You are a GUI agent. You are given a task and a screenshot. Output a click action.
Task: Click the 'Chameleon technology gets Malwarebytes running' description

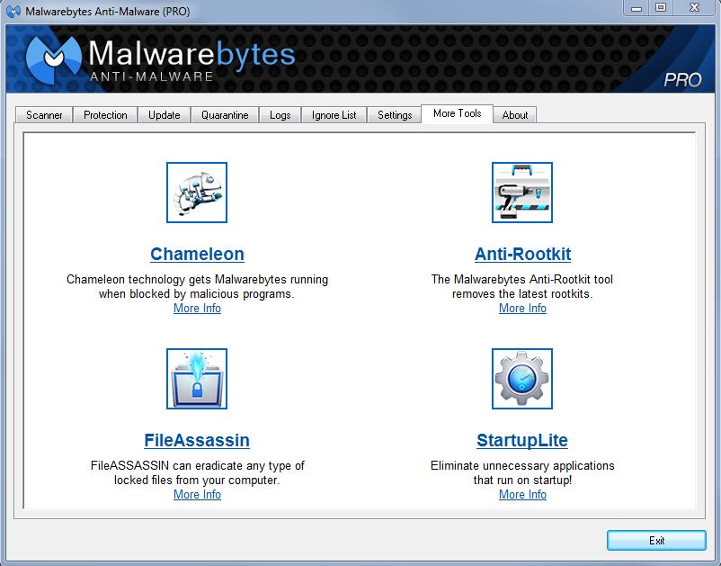197,280
